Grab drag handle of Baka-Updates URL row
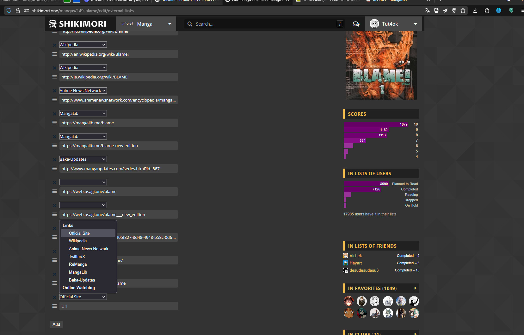The image size is (524, 335). 54,169
